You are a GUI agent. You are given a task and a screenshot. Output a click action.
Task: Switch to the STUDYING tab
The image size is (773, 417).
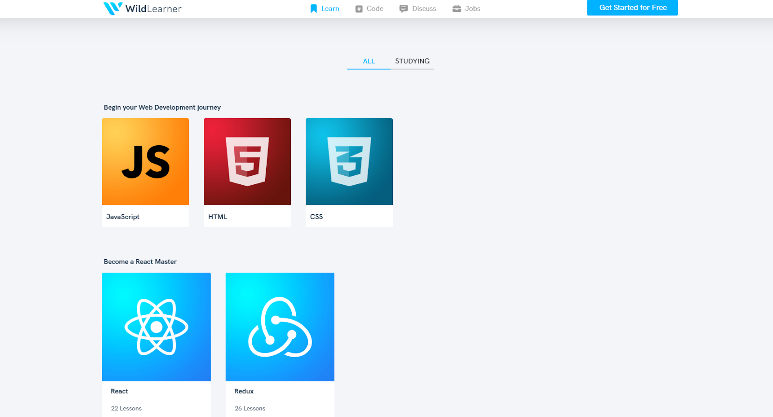412,61
